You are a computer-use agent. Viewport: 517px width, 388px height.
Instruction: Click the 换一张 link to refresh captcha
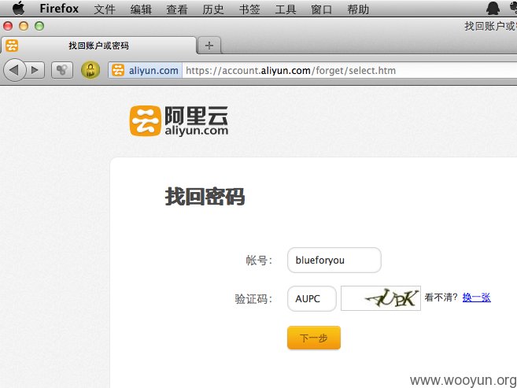[476, 297]
